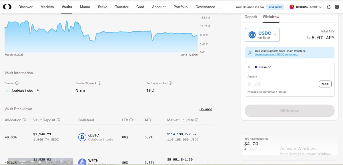Click the Moonwell logo icon

click(x=7, y=7)
